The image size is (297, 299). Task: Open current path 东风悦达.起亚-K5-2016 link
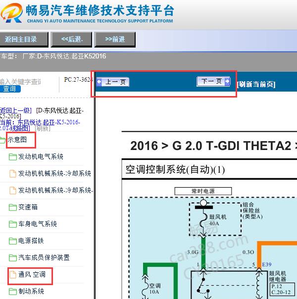tap(40, 125)
